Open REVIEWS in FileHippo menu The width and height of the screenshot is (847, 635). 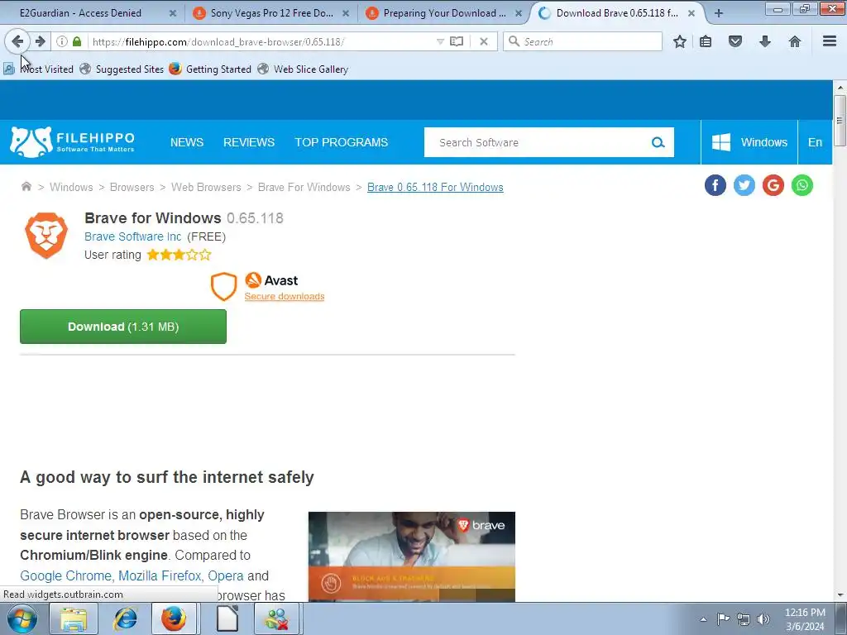pos(249,142)
